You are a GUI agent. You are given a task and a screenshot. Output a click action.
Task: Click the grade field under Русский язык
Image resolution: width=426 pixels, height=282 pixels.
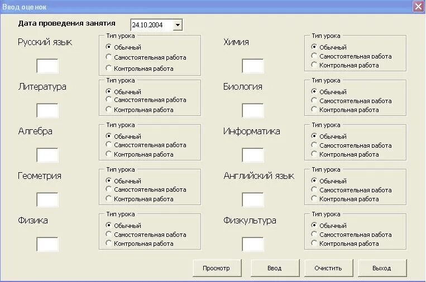[x=47, y=66]
